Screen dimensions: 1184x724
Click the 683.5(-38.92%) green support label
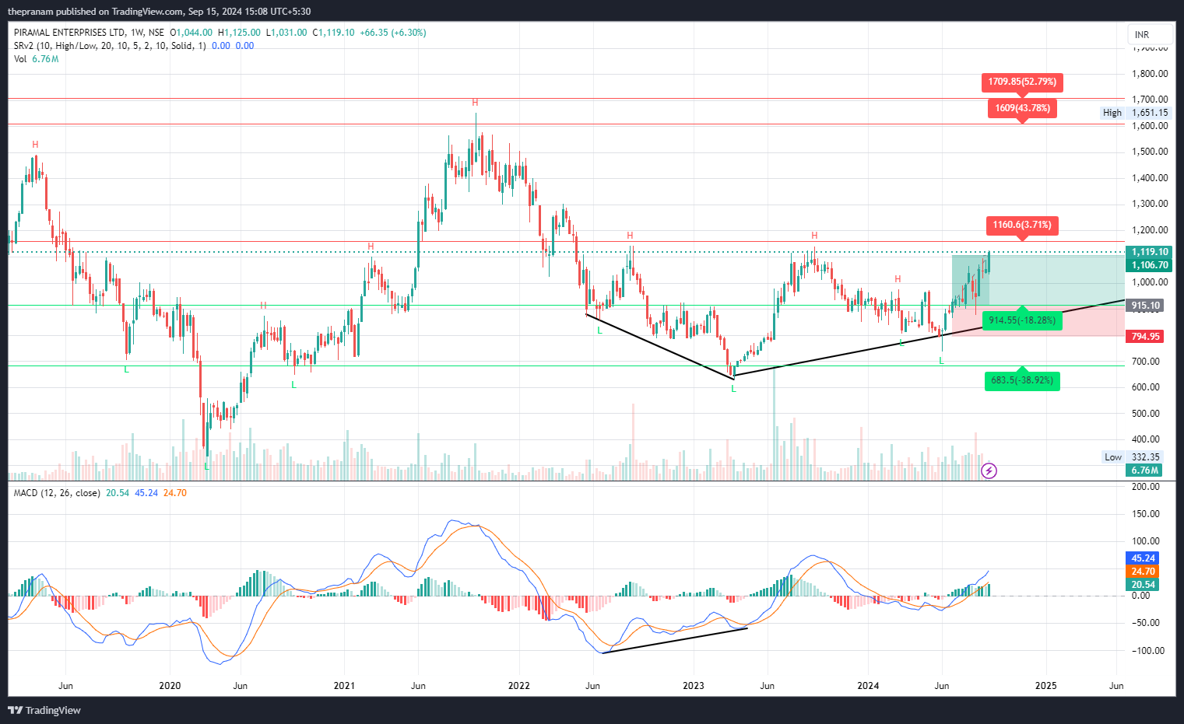pyautogui.click(x=1021, y=380)
